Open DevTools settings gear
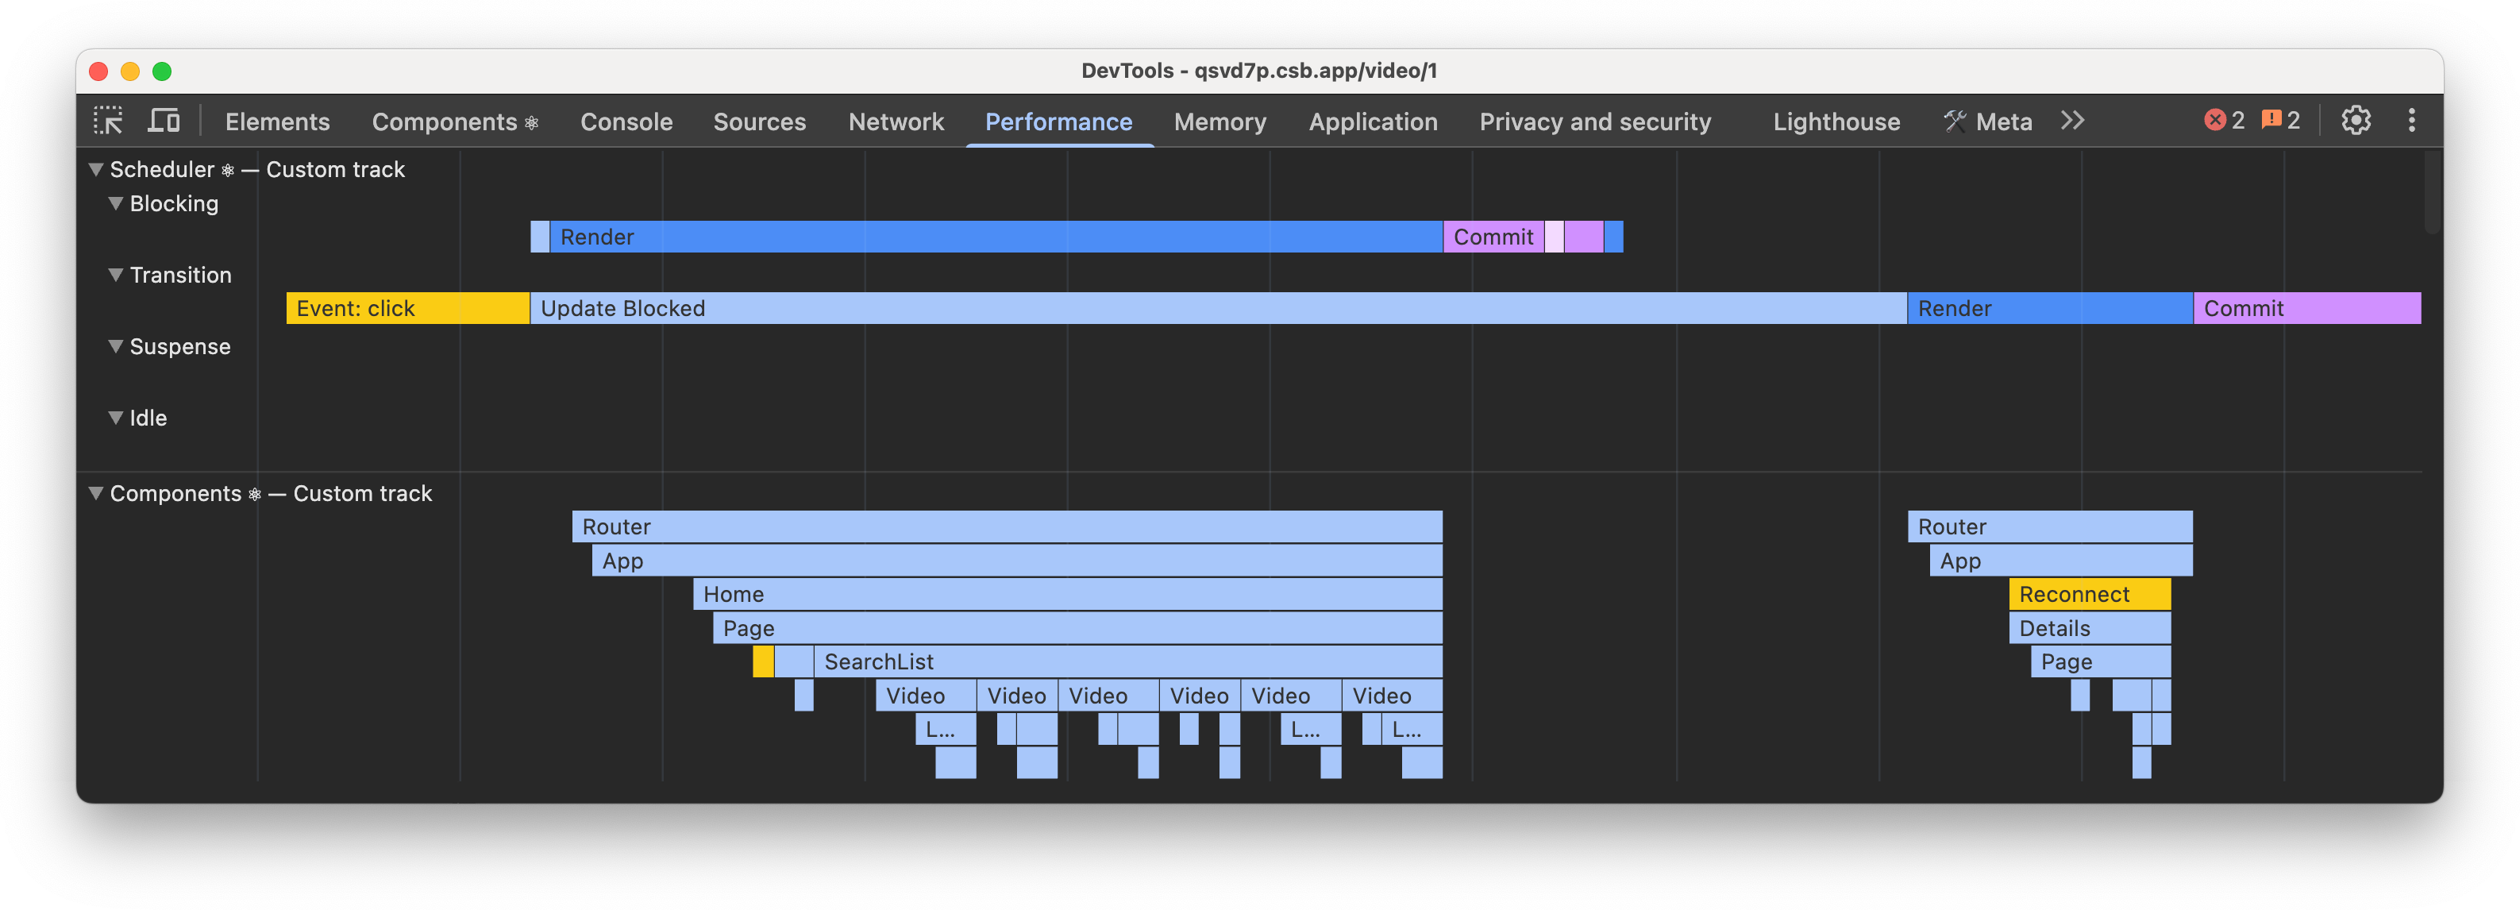 tap(2356, 119)
